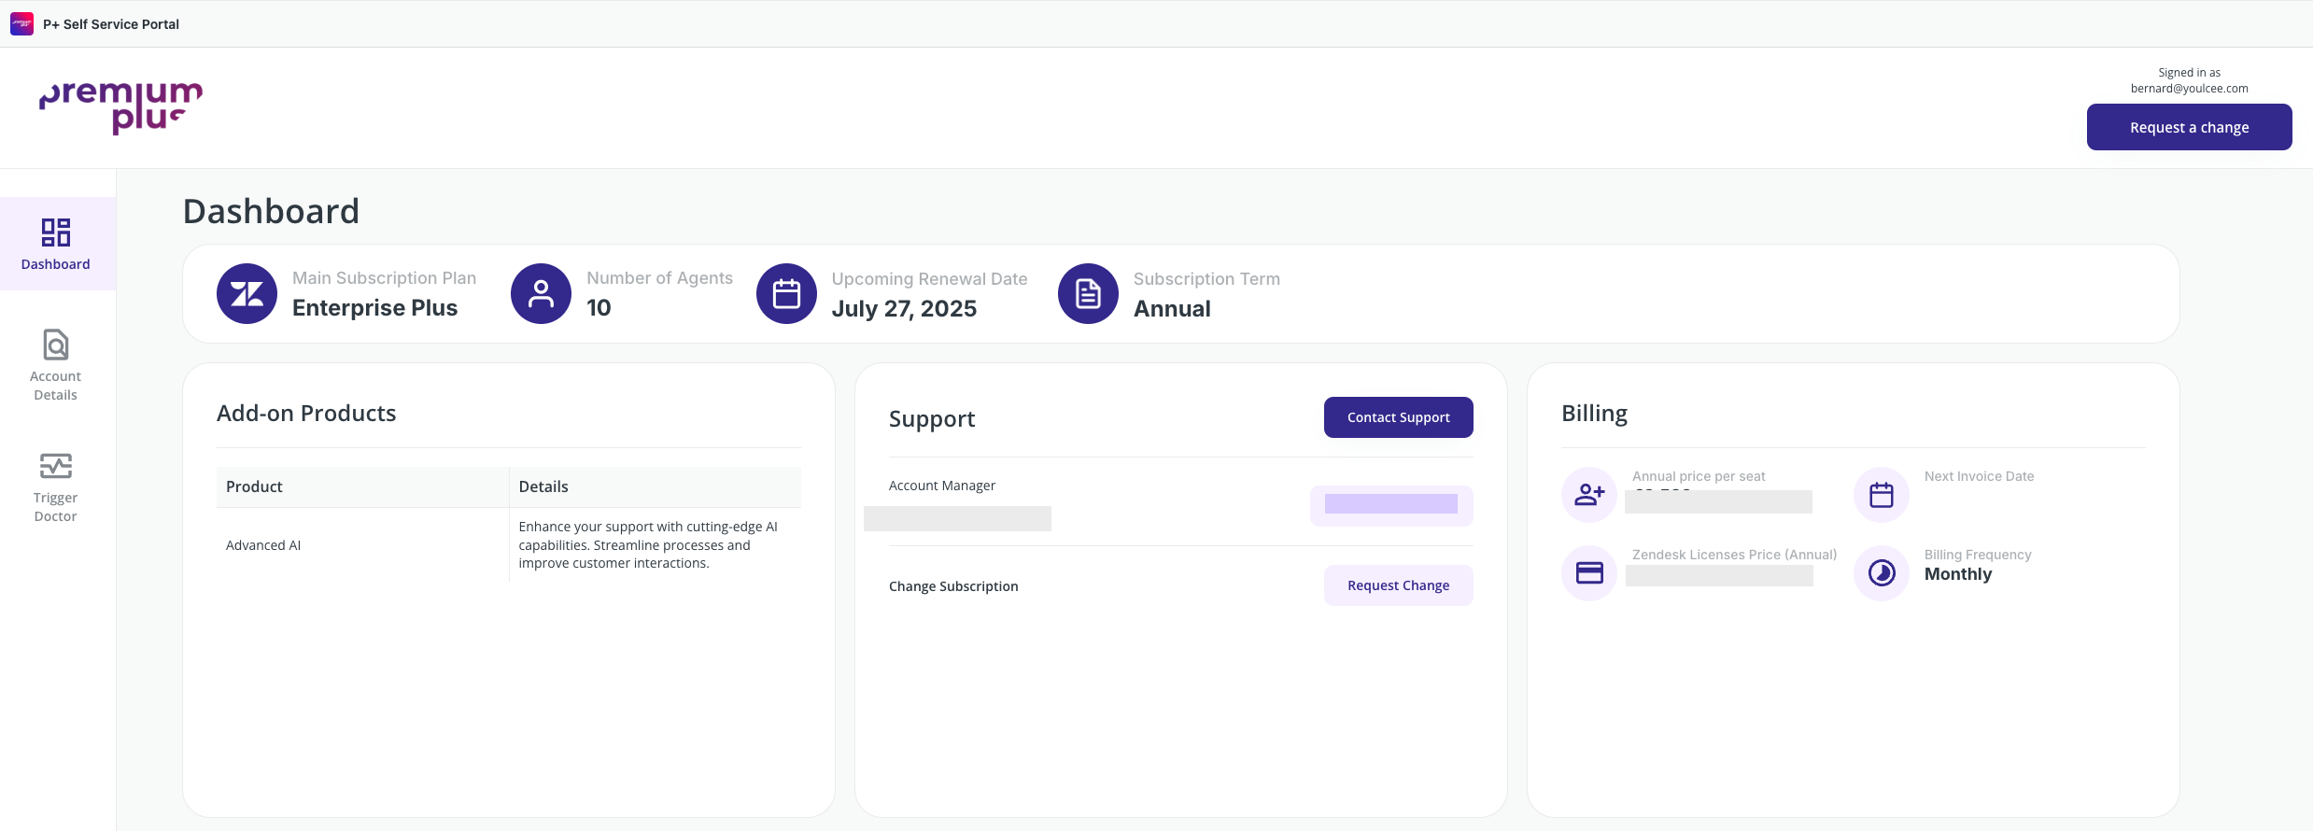Click the P+ Self Service Portal tab title
The height and width of the screenshot is (831, 2313).
(x=111, y=24)
